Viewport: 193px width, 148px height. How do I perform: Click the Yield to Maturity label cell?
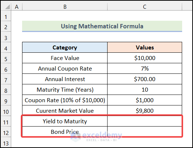tap(65, 121)
